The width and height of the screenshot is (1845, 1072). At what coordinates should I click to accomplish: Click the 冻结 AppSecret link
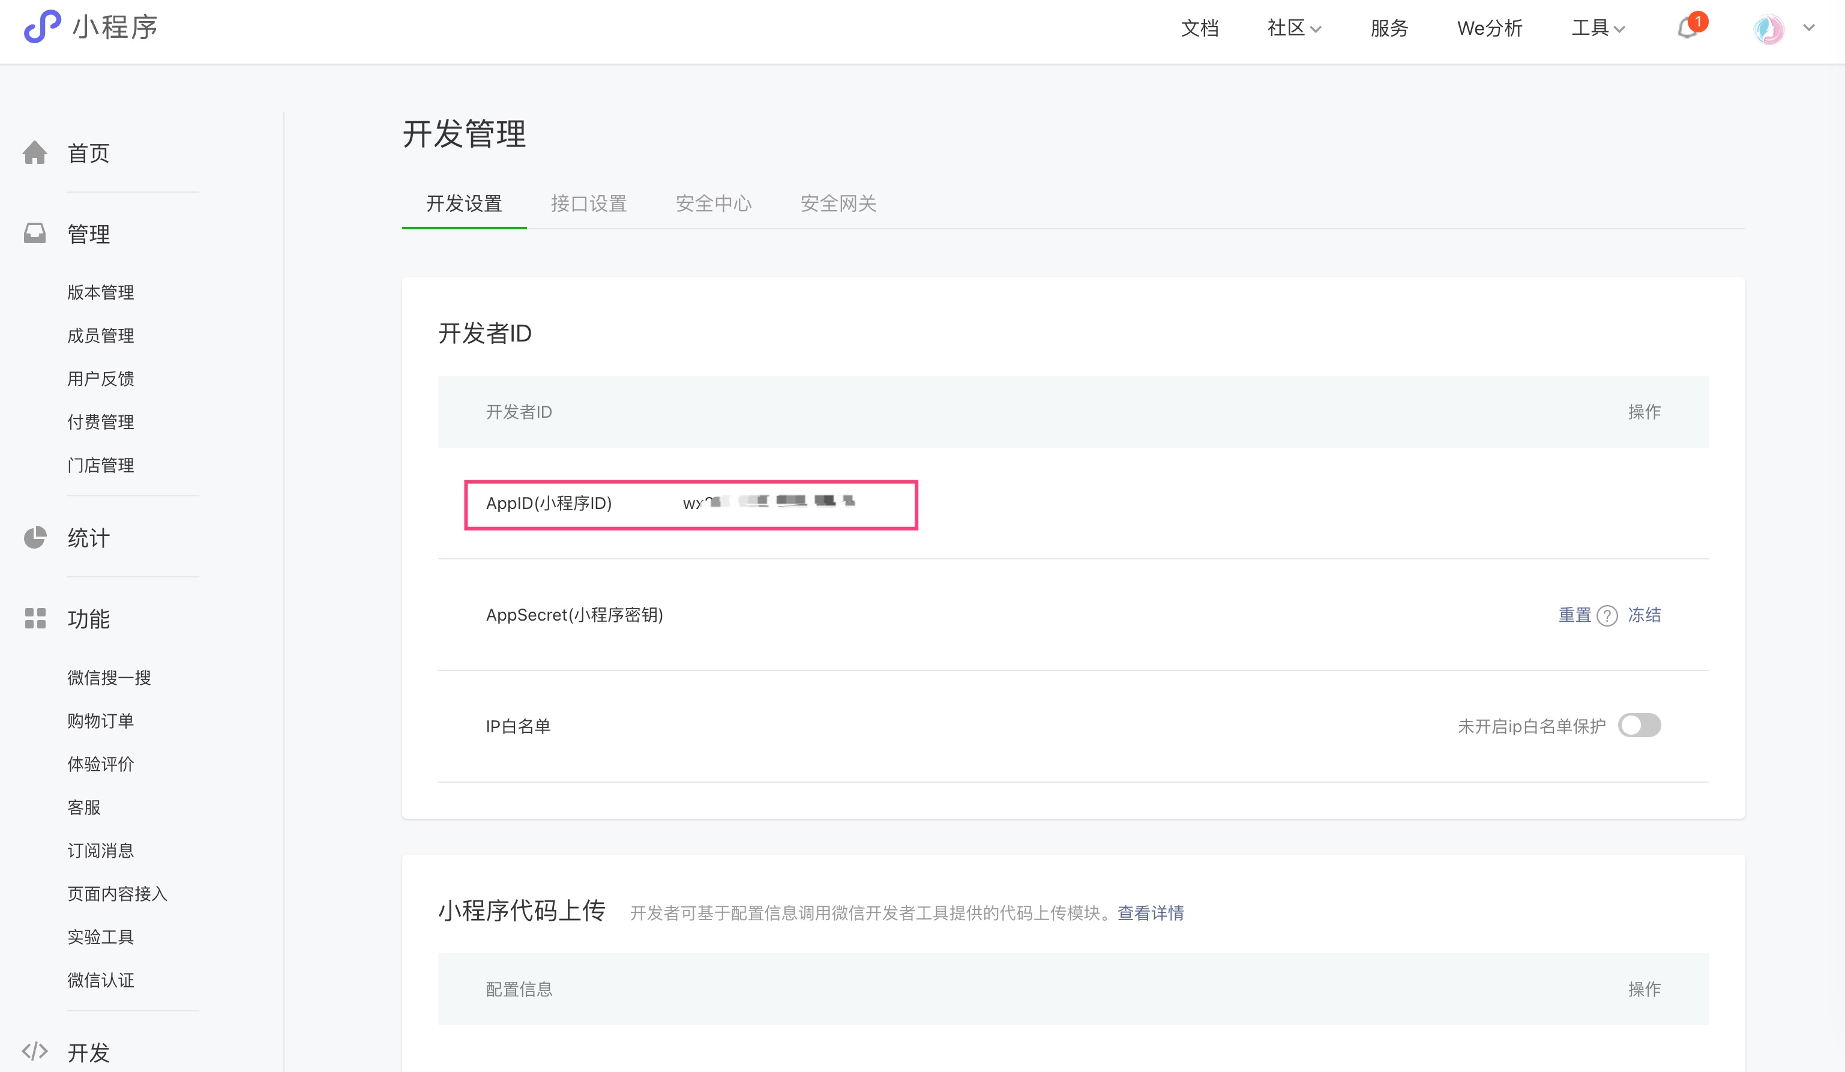pyautogui.click(x=1645, y=615)
